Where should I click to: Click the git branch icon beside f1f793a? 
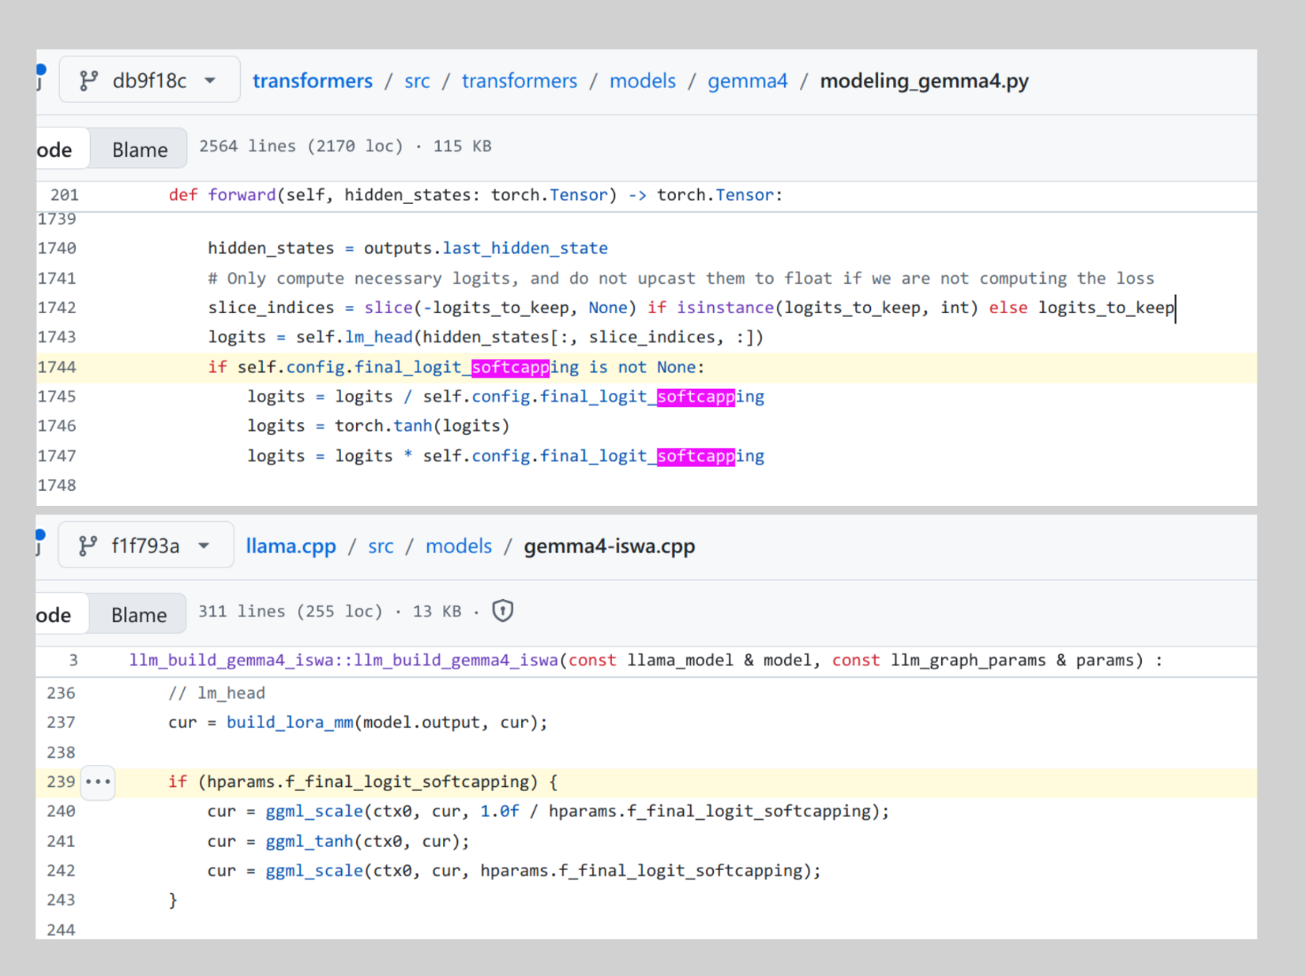(88, 546)
